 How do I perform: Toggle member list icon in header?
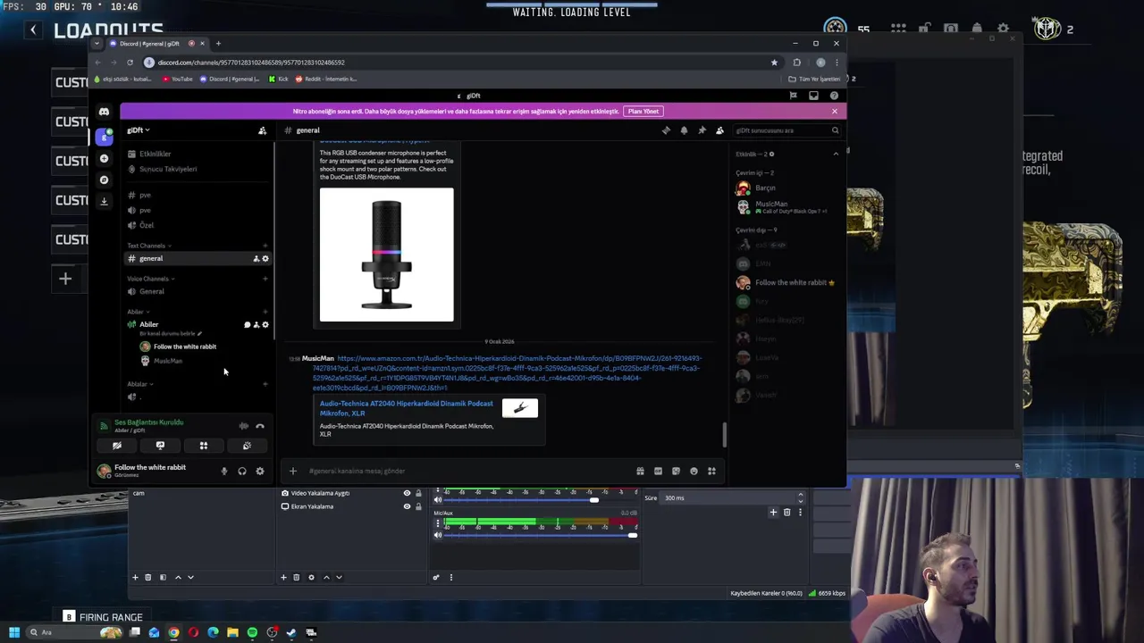click(719, 130)
